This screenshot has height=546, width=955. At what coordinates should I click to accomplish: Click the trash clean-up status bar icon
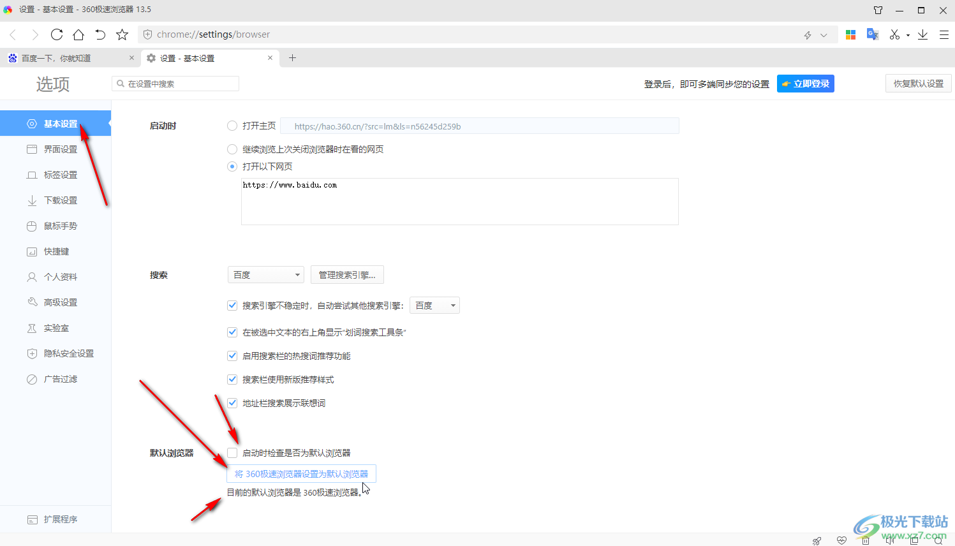(866, 540)
